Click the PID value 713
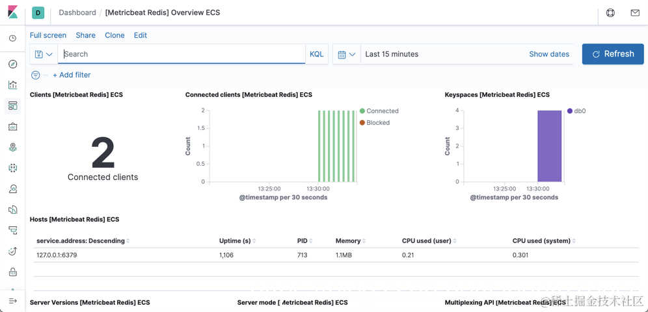 pyautogui.click(x=302, y=255)
